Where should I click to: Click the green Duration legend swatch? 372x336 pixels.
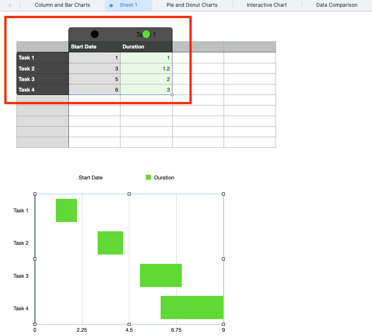[x=148, y=178]
